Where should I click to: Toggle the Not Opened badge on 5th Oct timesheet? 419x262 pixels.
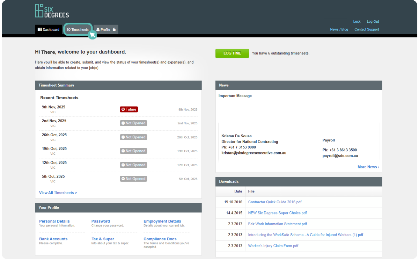[133, 179]
